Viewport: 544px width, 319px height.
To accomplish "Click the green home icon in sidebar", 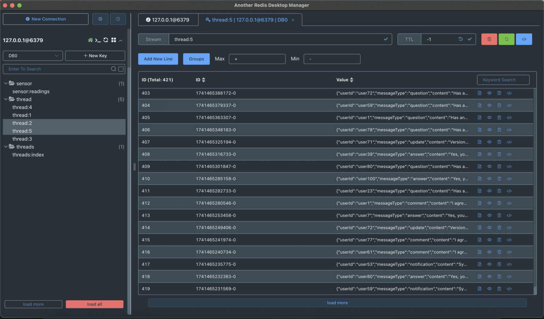I will point(90,40).
